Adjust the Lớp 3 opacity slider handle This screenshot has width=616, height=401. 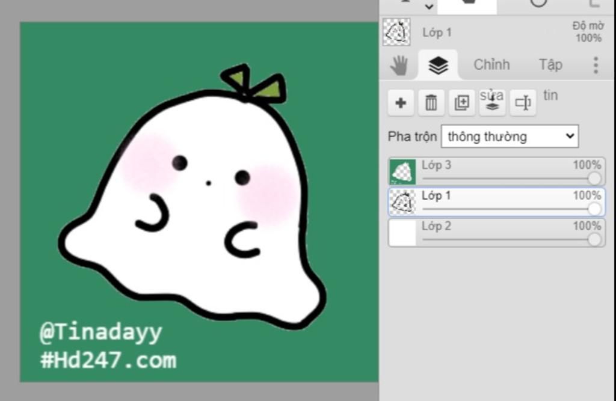point(594,179)
